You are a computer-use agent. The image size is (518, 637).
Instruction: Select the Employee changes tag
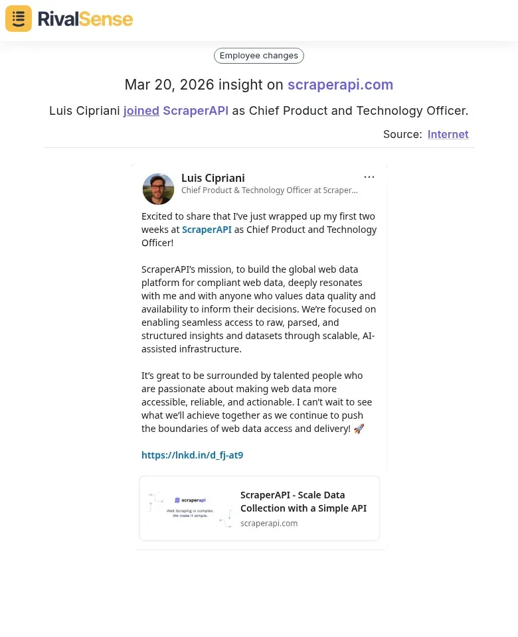coord(258,55)
